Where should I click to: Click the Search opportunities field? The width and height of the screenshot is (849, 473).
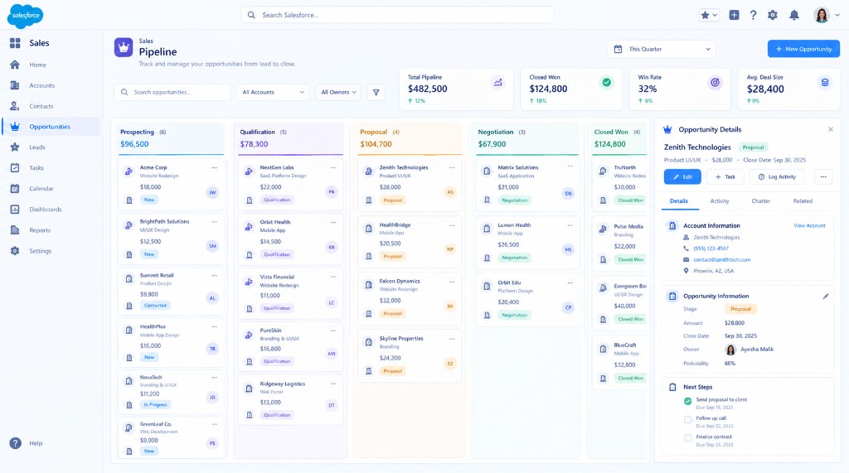[172, 92]
